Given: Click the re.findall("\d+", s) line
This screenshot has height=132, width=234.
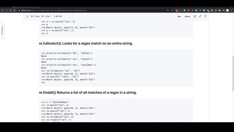Looking at the screenshot, I should (56, 120).
